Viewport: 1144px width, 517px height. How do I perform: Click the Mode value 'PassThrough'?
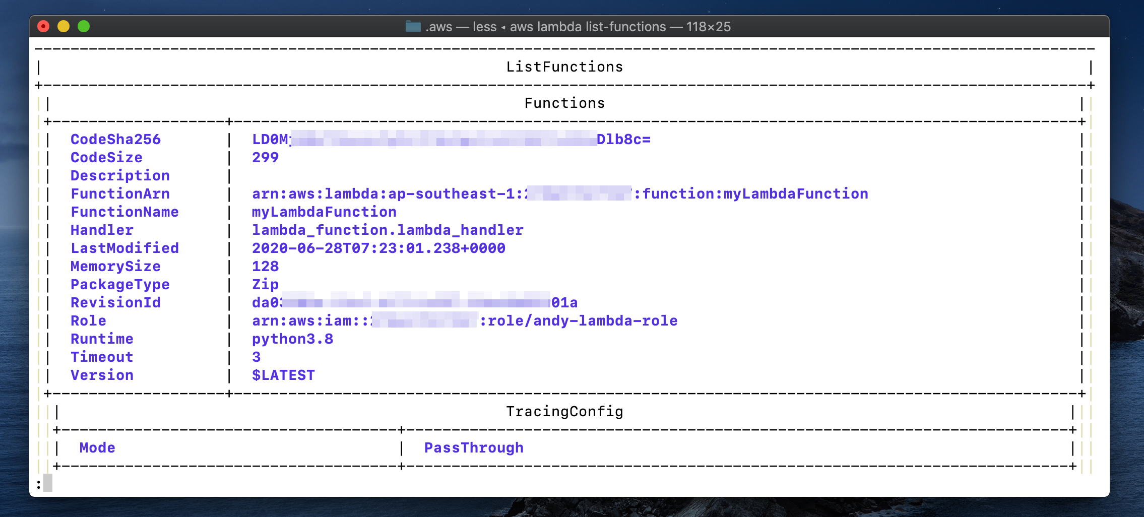(x=474, y=448)
